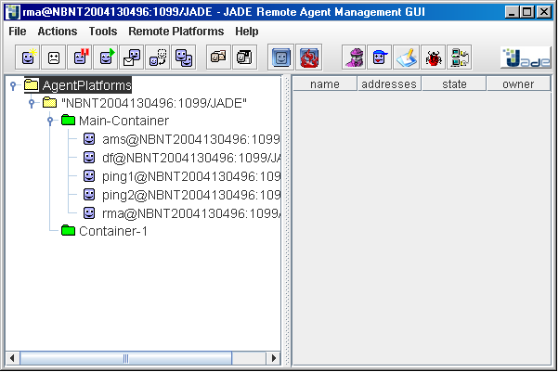Click the tree's horizontal scrollbar thumb
559x372 pixels.
pyautogui.click(x=126, y=358)
